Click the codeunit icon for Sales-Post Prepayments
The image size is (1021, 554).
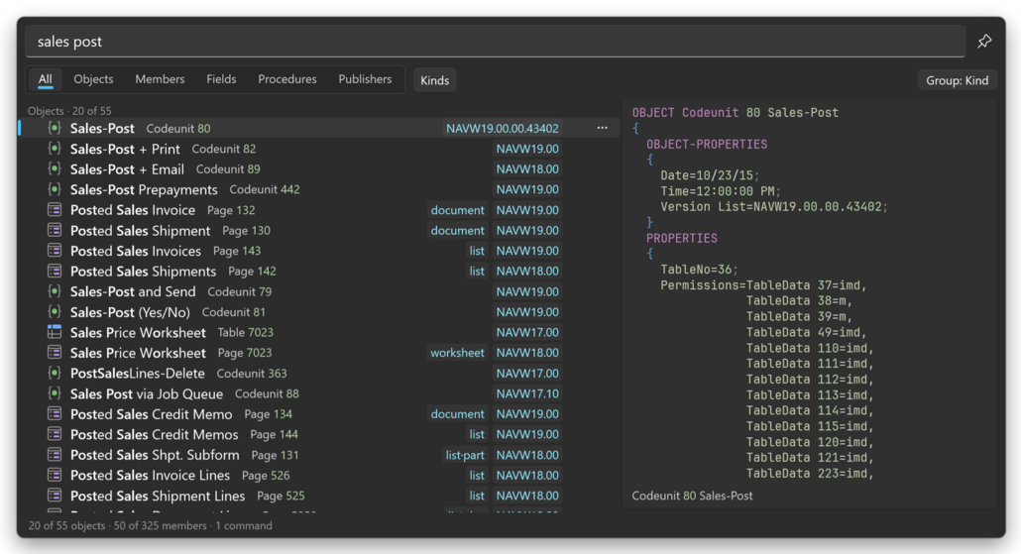coord(55,188)
